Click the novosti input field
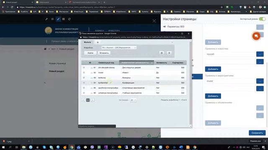 [230, 54]
